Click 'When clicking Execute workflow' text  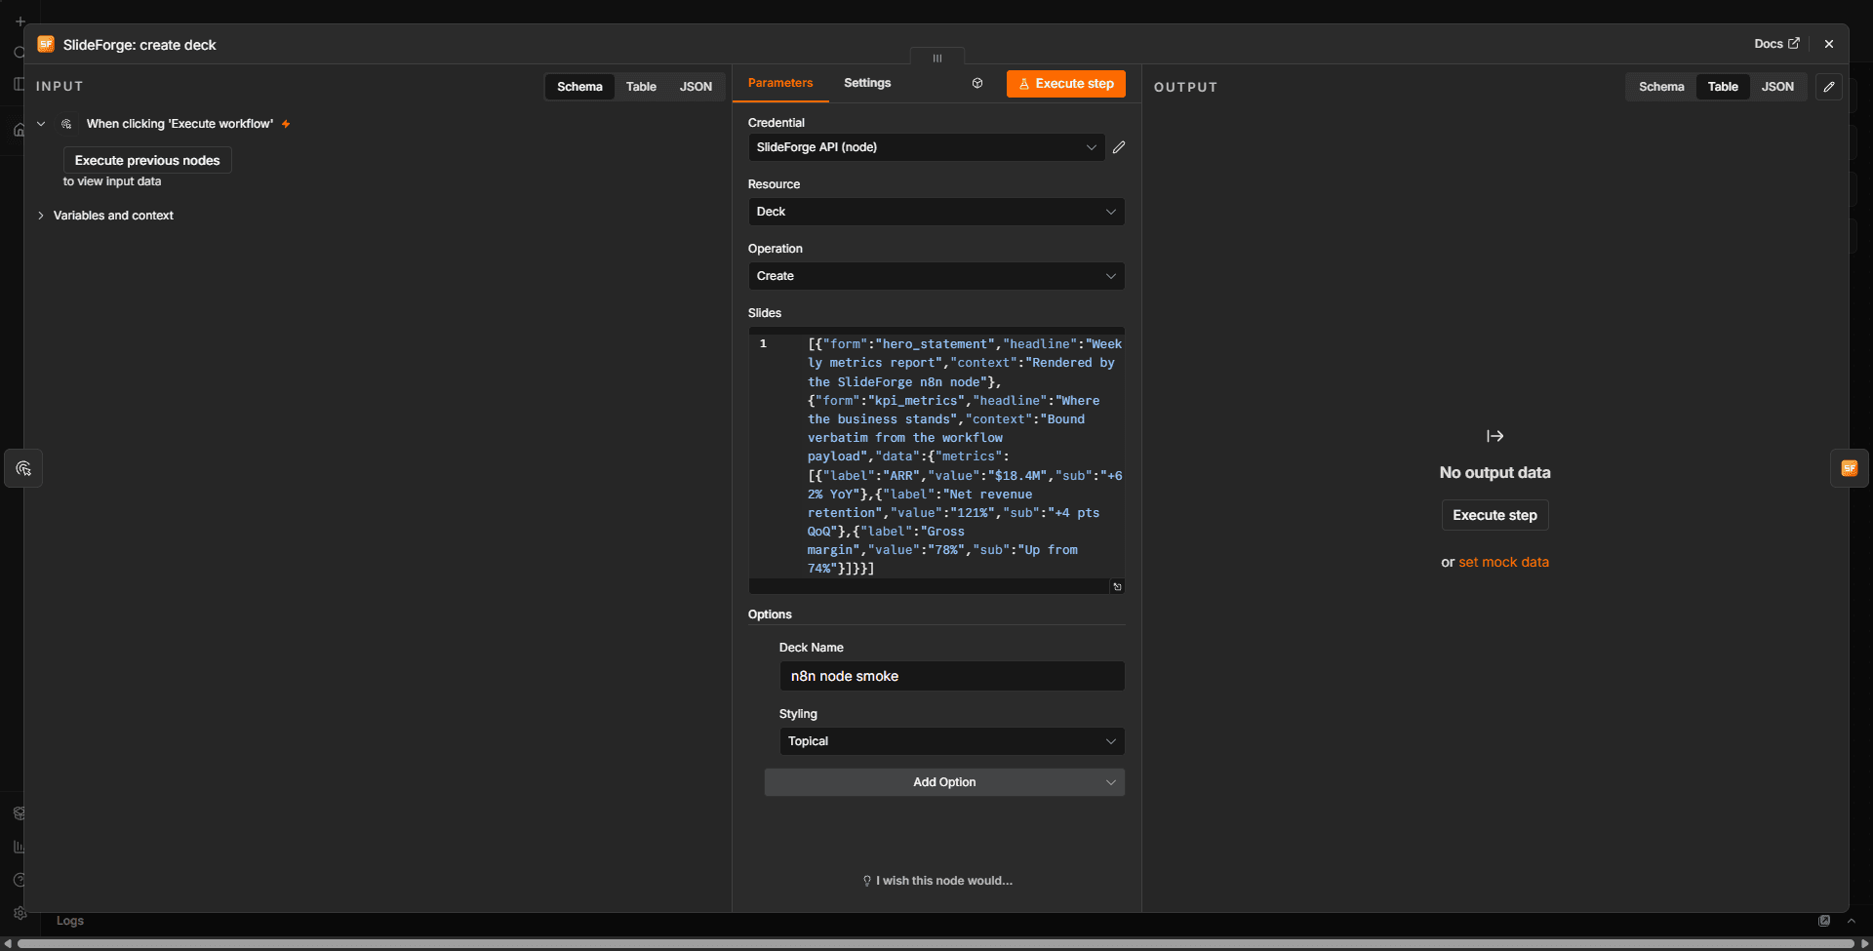coord(179,124)
